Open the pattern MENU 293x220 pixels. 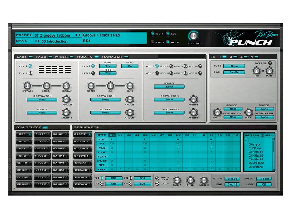[x=267, y=135]
